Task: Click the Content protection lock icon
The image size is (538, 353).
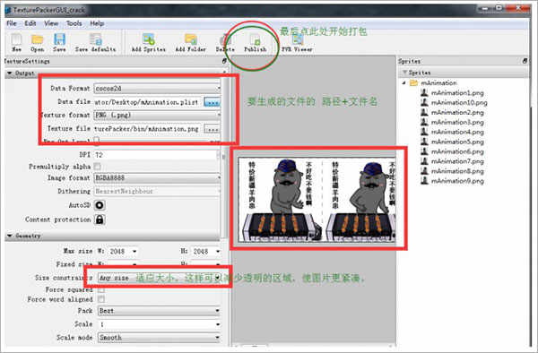Action: (100, 220)
